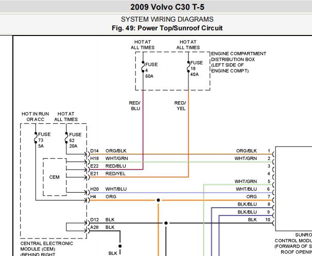Click sunroof module pin number 3
The image size is (312, 256).
pos(269,166)
